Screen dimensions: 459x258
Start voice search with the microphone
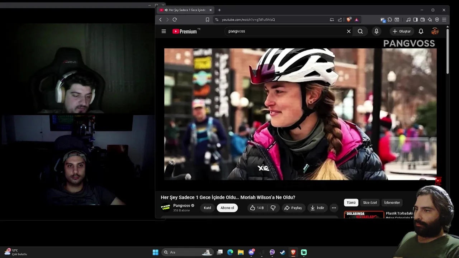[x=376, y=31]
